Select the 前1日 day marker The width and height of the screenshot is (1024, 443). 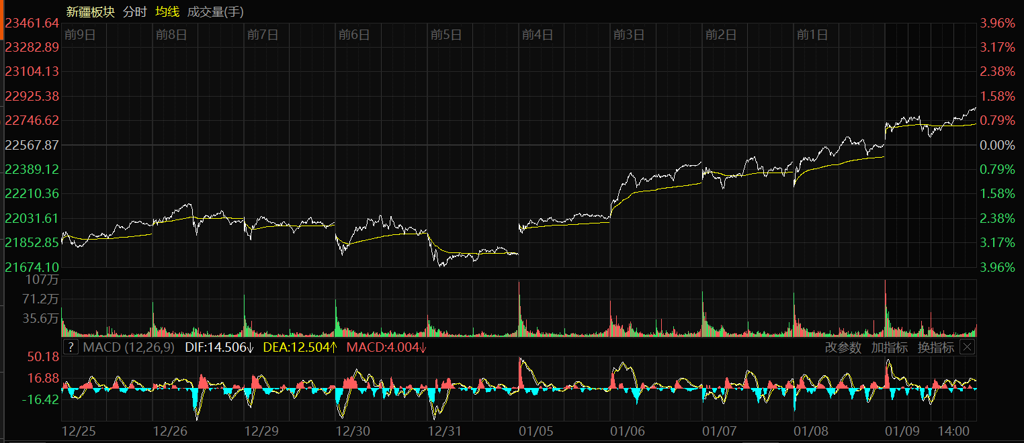pyautogui.click(x=812, y=35)
